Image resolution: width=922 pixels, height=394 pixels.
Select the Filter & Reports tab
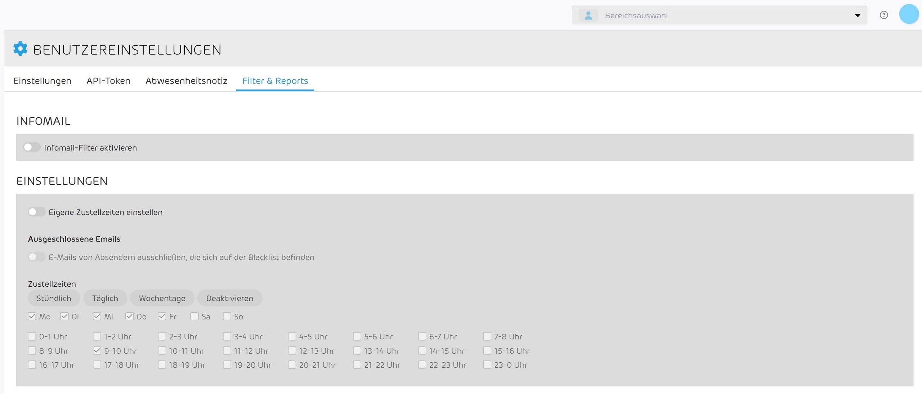pyautogui.click(x=275, y=81)
